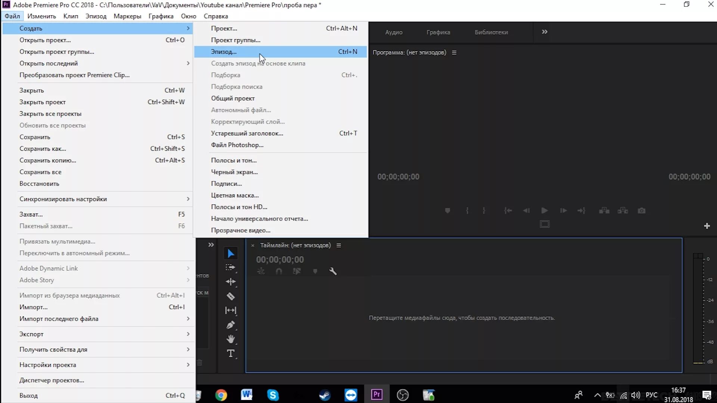Toggle program monitor settings menu icon

[x=454, y=52]
